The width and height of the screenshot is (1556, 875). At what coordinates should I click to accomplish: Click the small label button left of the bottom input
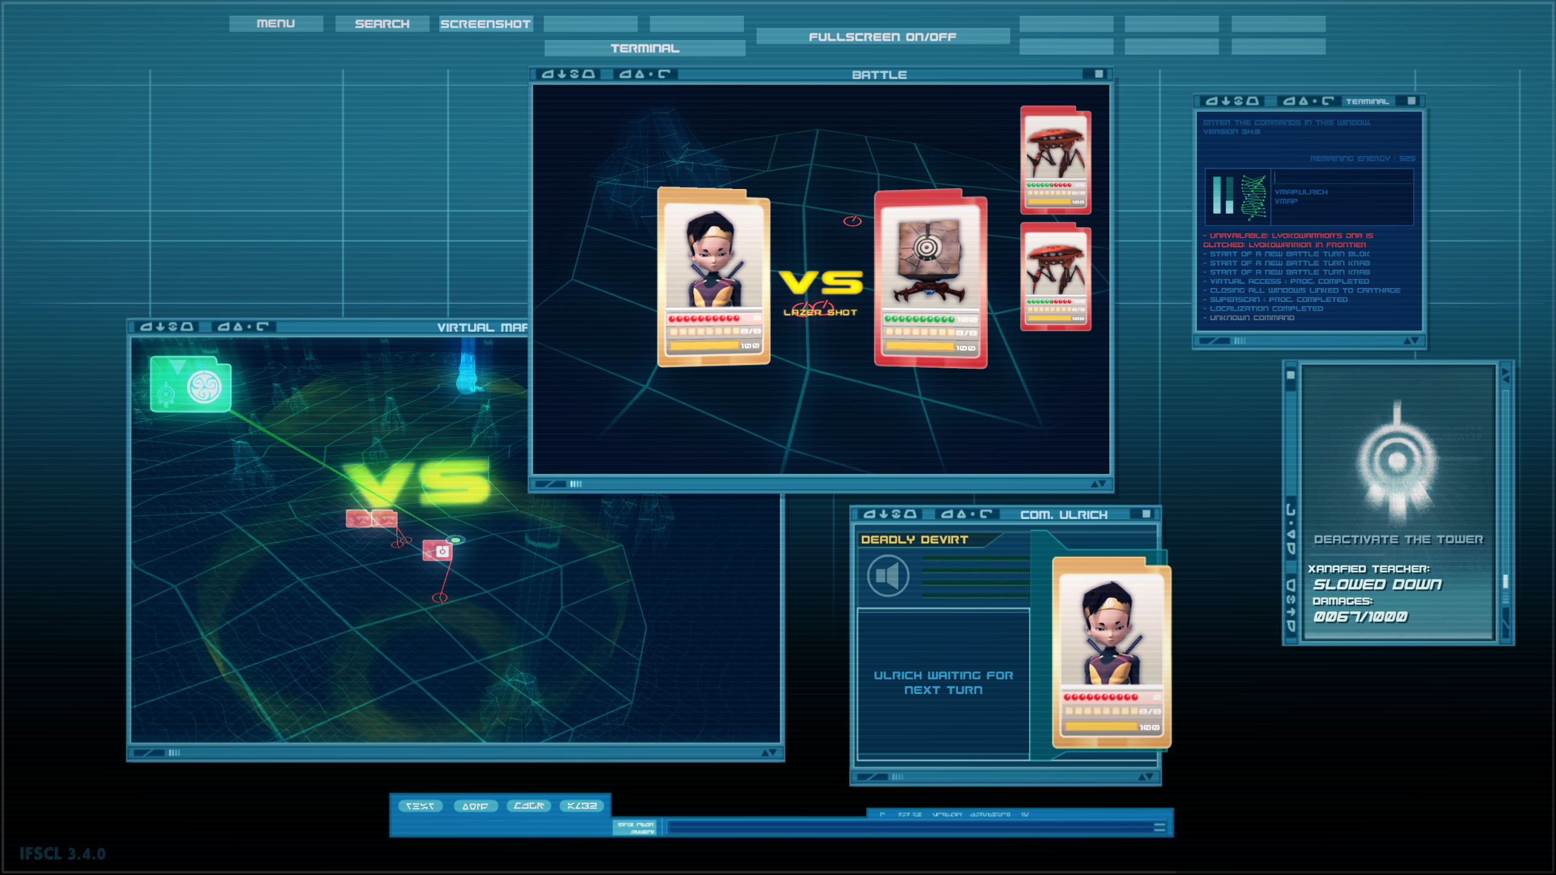pyautogui.click(x=636, y=828)
